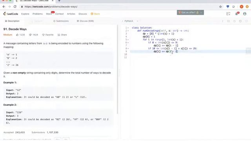Open the editor settings icon
251x141 pixels.
coord(240,21)
